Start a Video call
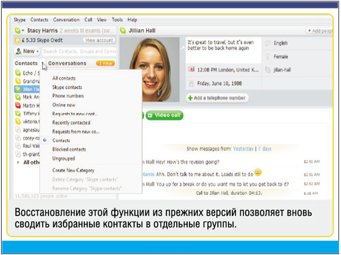The width and height of the screenshot is (341, 255). pyautogui.click(x=165, y=115)
